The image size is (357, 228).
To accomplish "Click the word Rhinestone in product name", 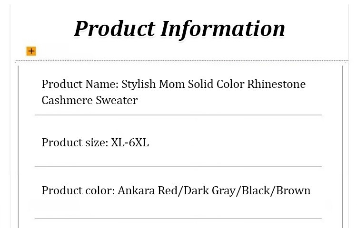I will pyautogui.click(x=277, y=85).
